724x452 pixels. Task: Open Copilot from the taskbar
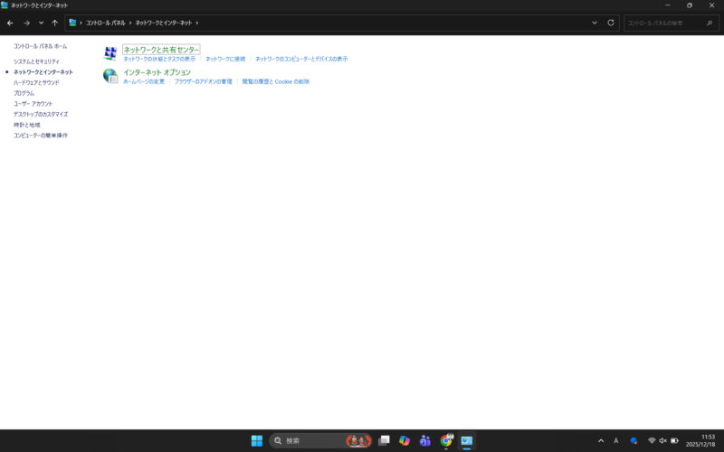405,440
